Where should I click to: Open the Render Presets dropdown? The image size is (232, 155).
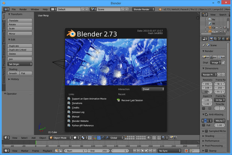pyautogui.click(x=209, y=75)
